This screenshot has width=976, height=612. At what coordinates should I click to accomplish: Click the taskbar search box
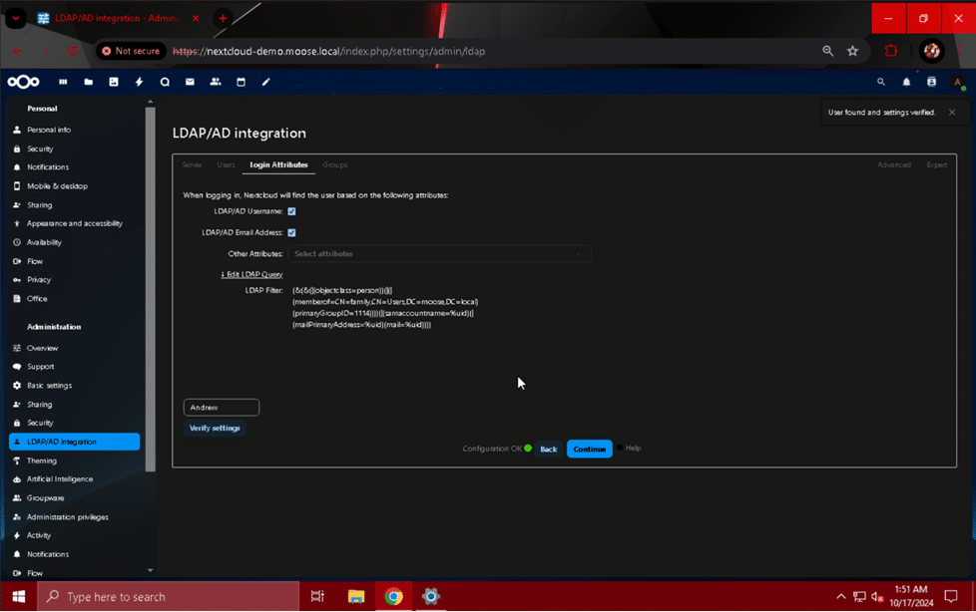pyautogui.click(x=168, y=597)
